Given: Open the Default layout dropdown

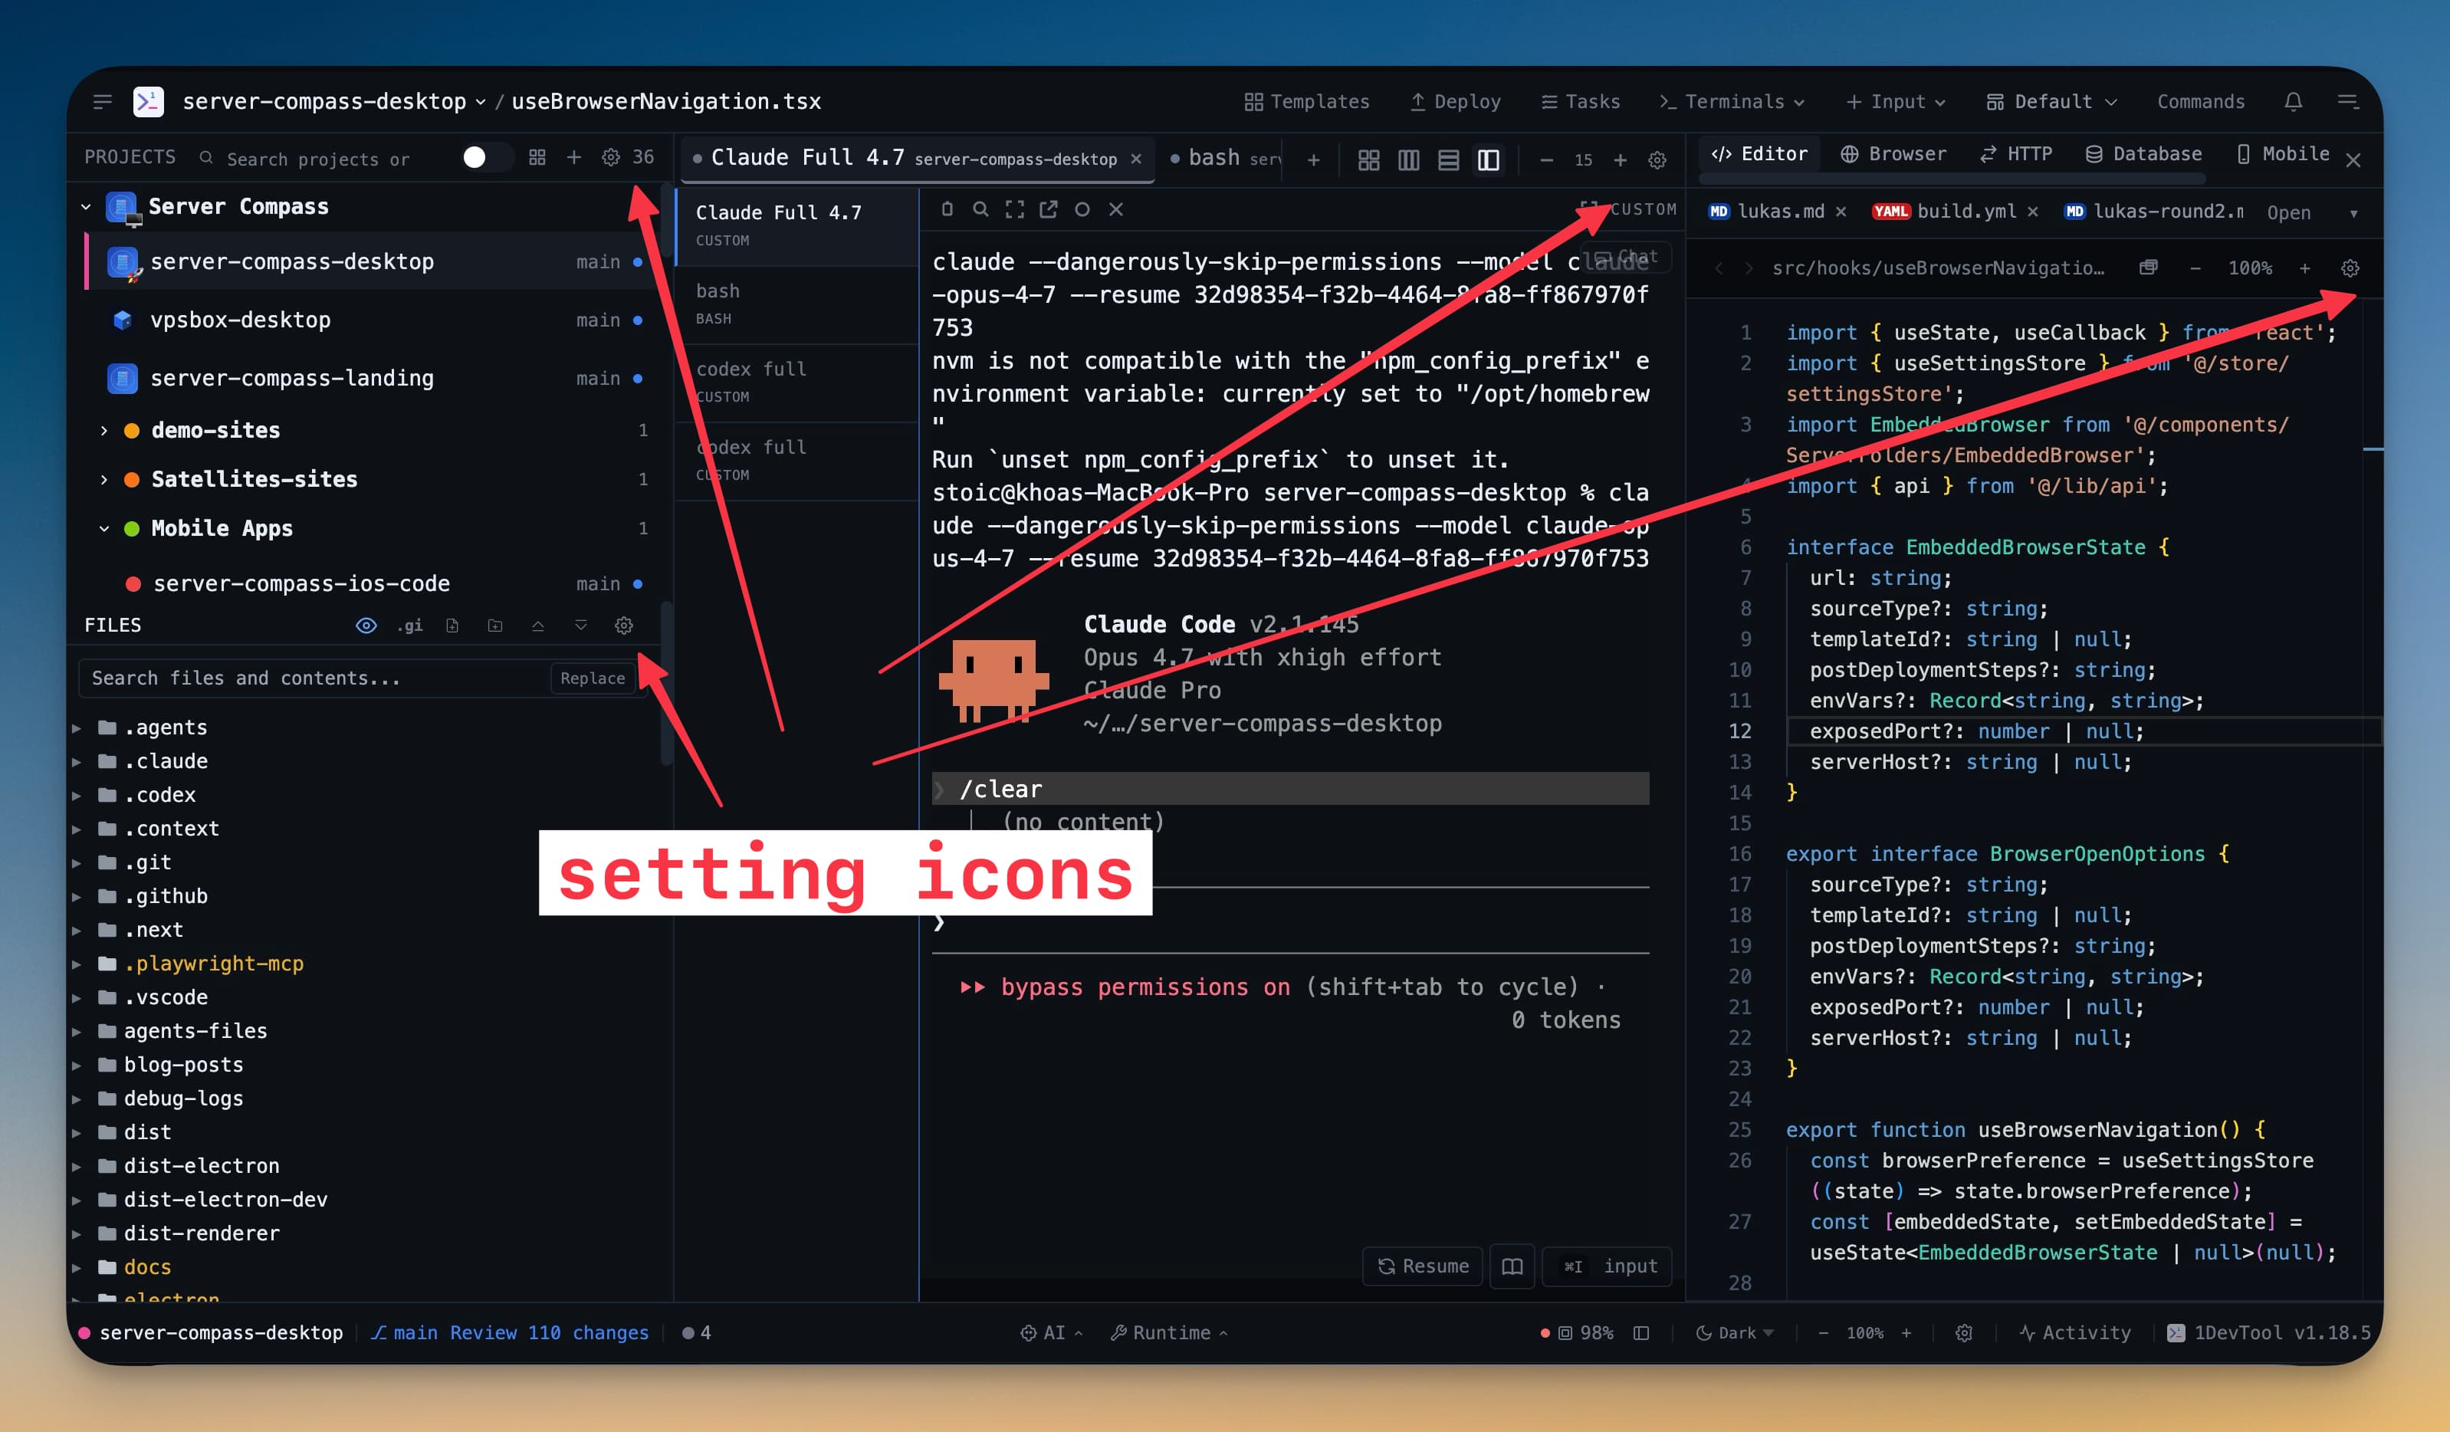Looking at the screenshot, I should click(x=2051, y=102).
